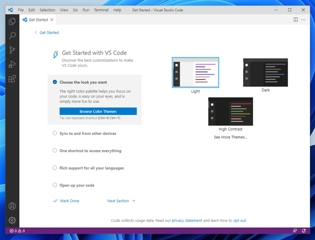The height and width of the screenshot is (240, 315).
Task: Click the Get Started with VS Code heading
Action: coord(94,53)
